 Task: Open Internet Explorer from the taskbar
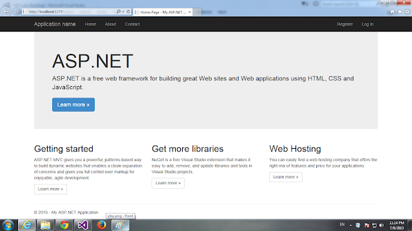(x=27, y=225)
